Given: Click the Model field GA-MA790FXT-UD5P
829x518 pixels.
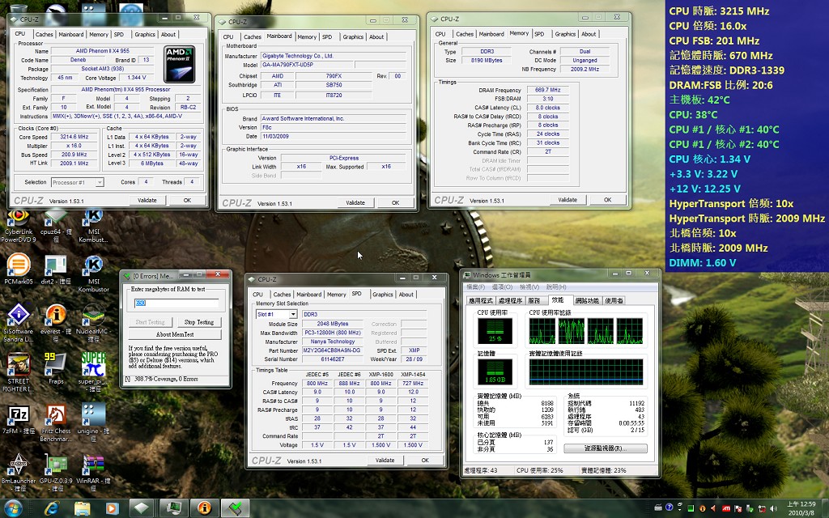Looking at the screenshot, I should 307,65.
